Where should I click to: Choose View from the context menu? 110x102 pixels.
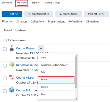tap(56, 58)
